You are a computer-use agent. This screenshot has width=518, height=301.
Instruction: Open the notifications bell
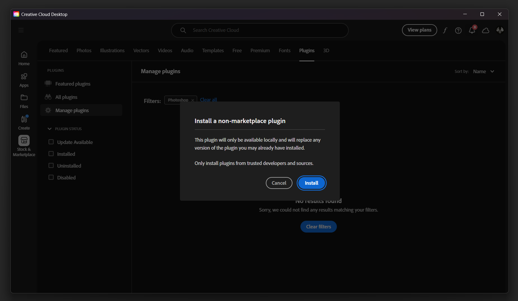coord(472,30)
